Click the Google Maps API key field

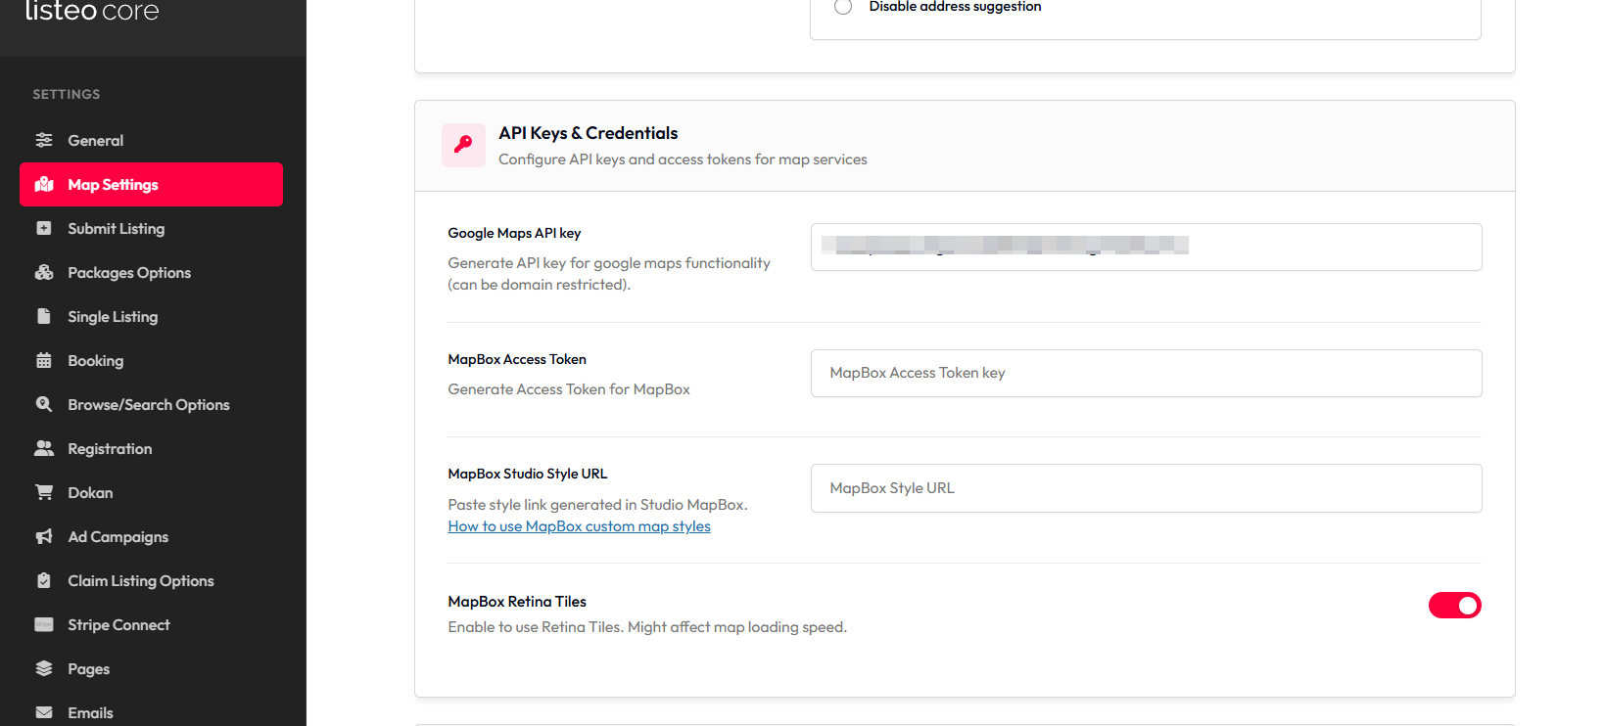click(1146, 248)
